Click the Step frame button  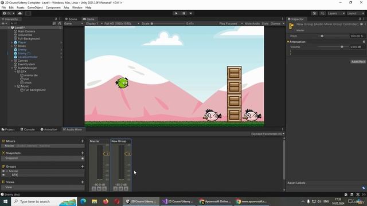point(191,13)
